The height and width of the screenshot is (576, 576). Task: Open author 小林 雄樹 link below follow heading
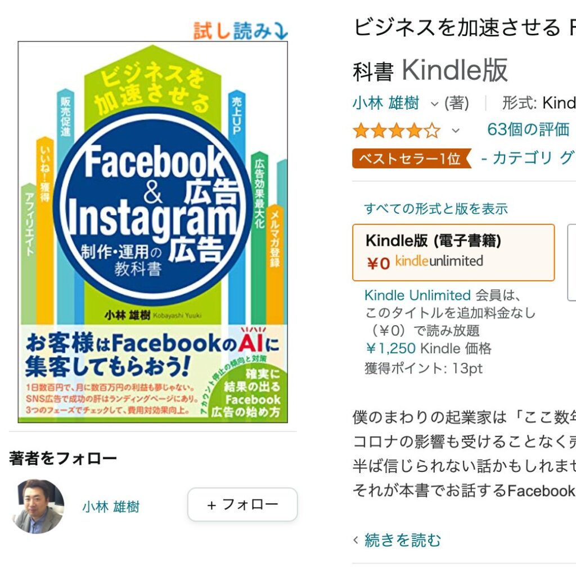(111, 507)
